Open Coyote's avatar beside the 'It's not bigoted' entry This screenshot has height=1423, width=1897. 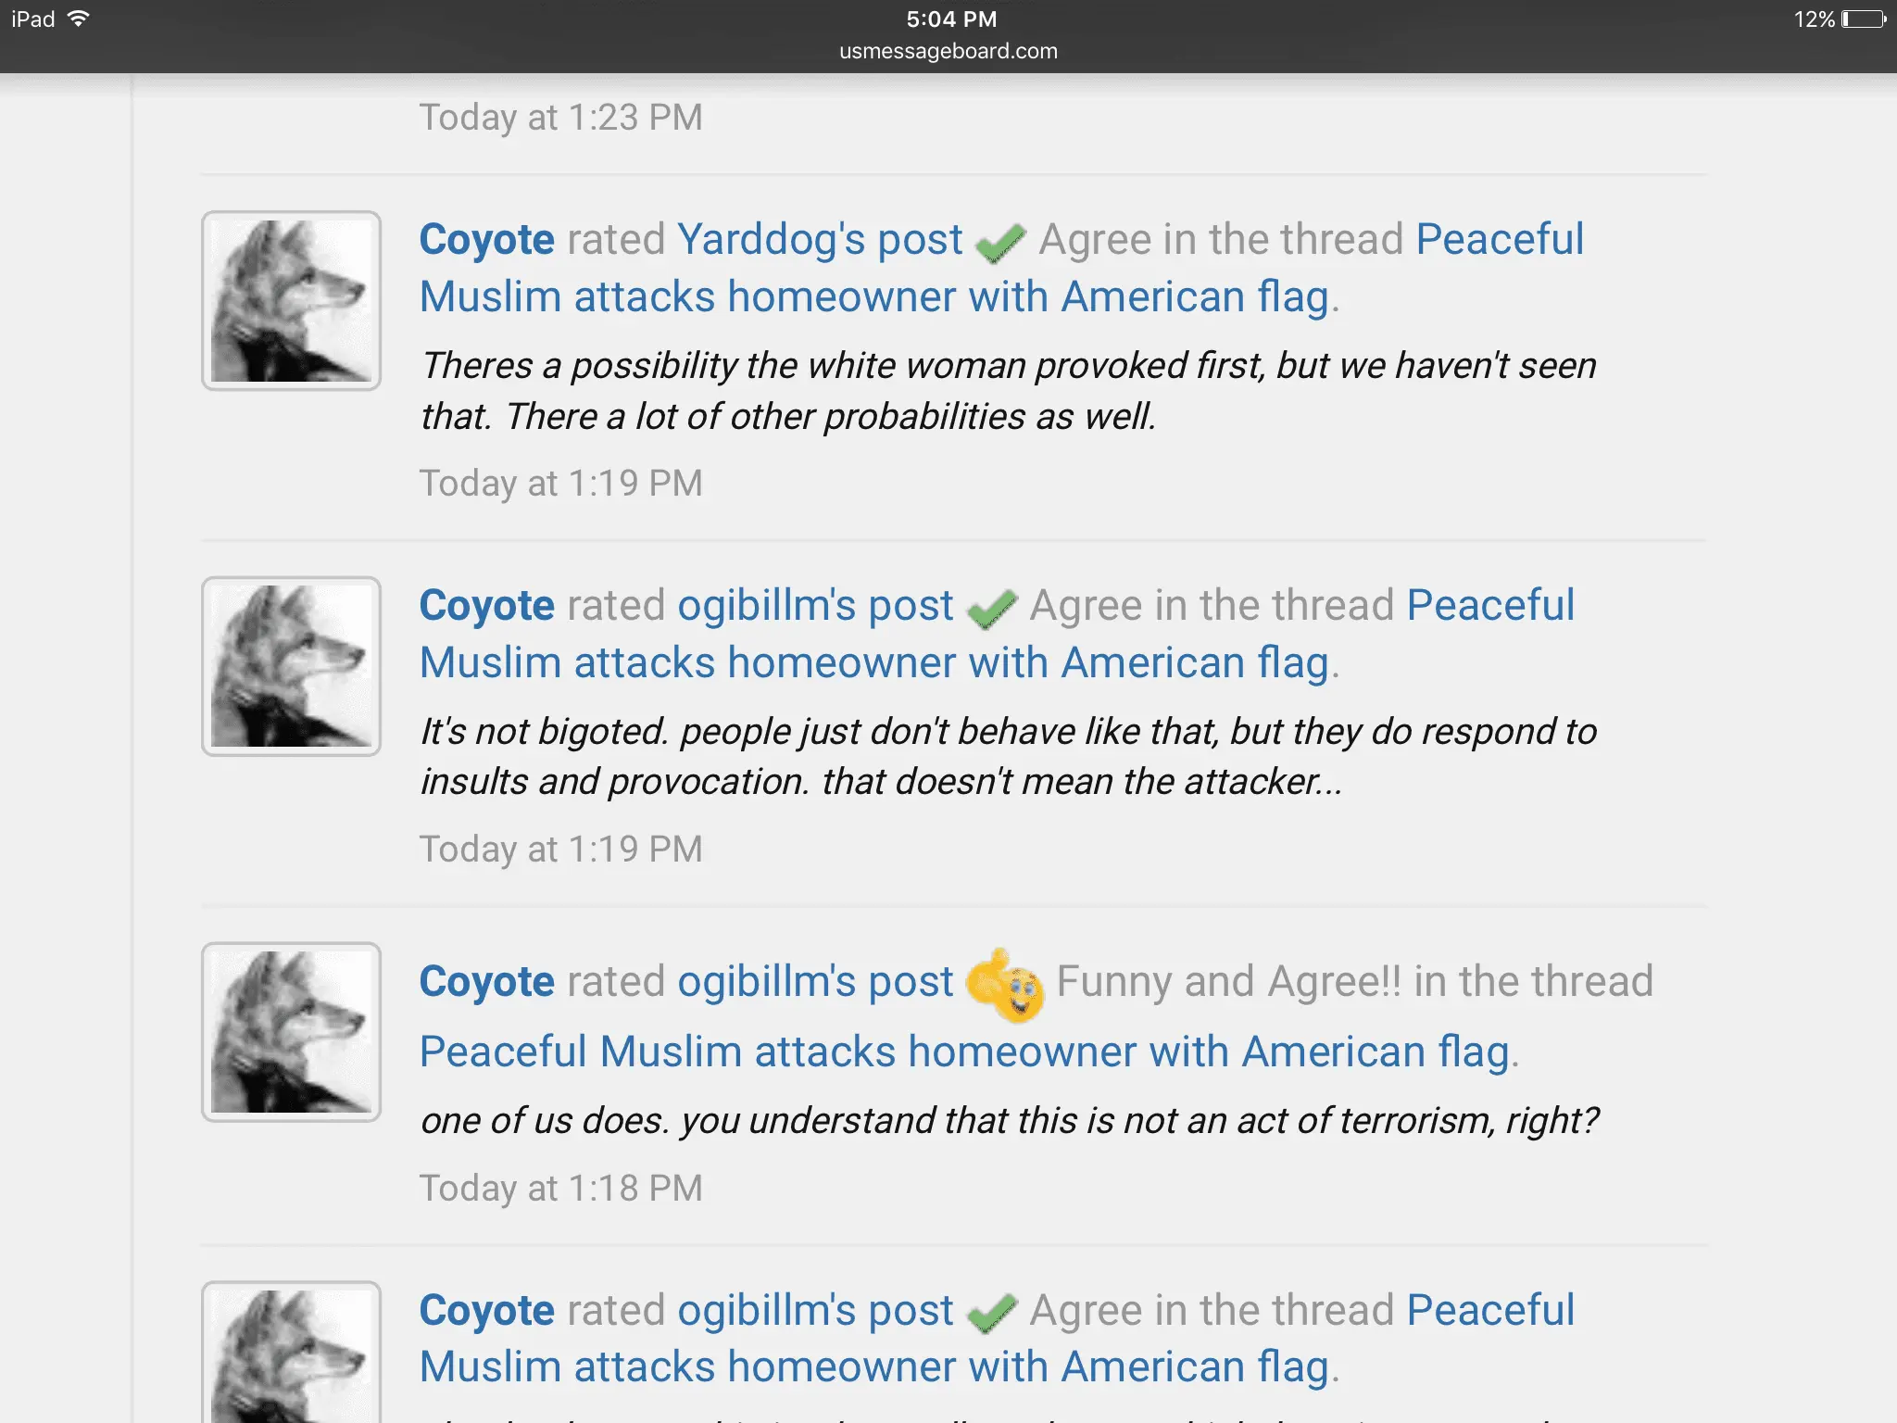pyautogui.click(x=291, y=667)
